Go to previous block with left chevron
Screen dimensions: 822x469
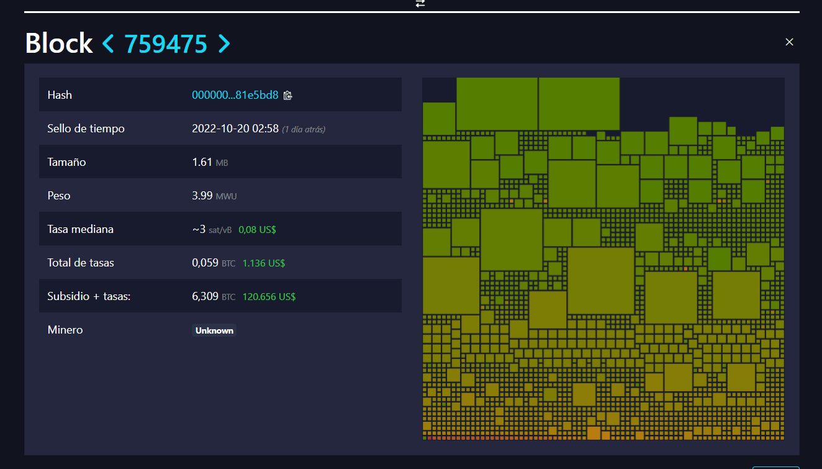108,43
